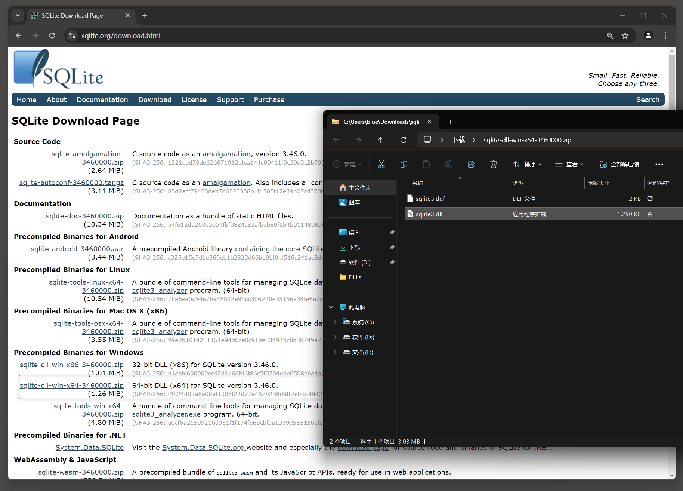
Task: Refresh the Explorer folder view
Action: pos(403,140)
